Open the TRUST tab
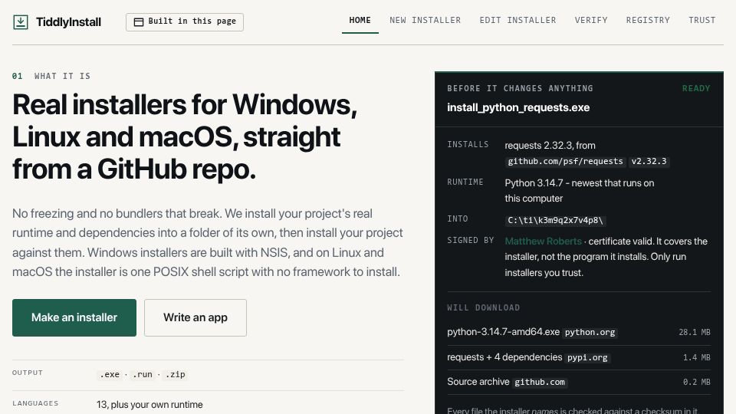The width and height of the screenshot is (736, 414). pyautogui.click(x=701, y=20)
